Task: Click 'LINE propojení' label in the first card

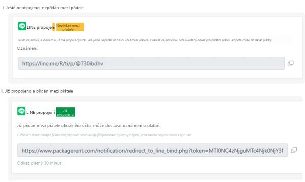Action: pyautogui.click(x=41, y=27)
